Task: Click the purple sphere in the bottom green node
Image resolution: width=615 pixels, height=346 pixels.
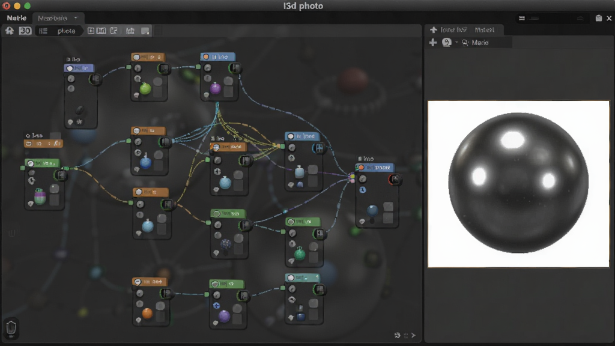Action: 225,316
